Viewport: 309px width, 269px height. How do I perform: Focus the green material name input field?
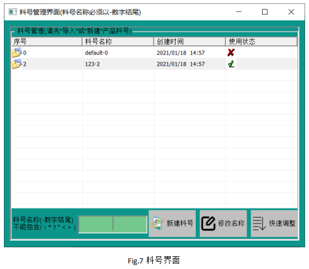click(x=113, y=224)
